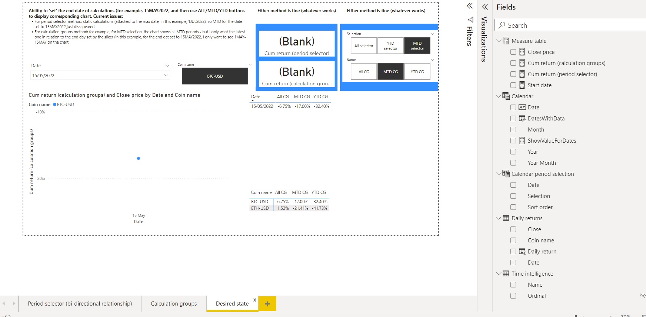Viewport: 646px width, 317px height.
Task: Select the Desired state page tab
Action: tap(232, 304)
